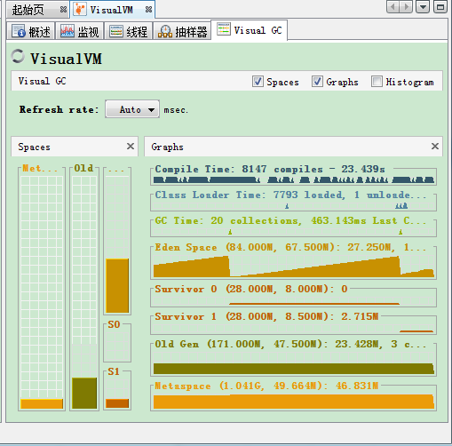Viewport: 452px width, 446px height.
Task: Click the 'Visual GC' section heading text
Action: click(x=43, y=81)
